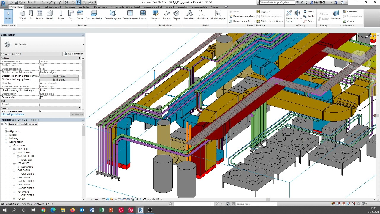Close the Eigenschaften panel
This screenshot has height=214, width=380.
tap(83, 35)
